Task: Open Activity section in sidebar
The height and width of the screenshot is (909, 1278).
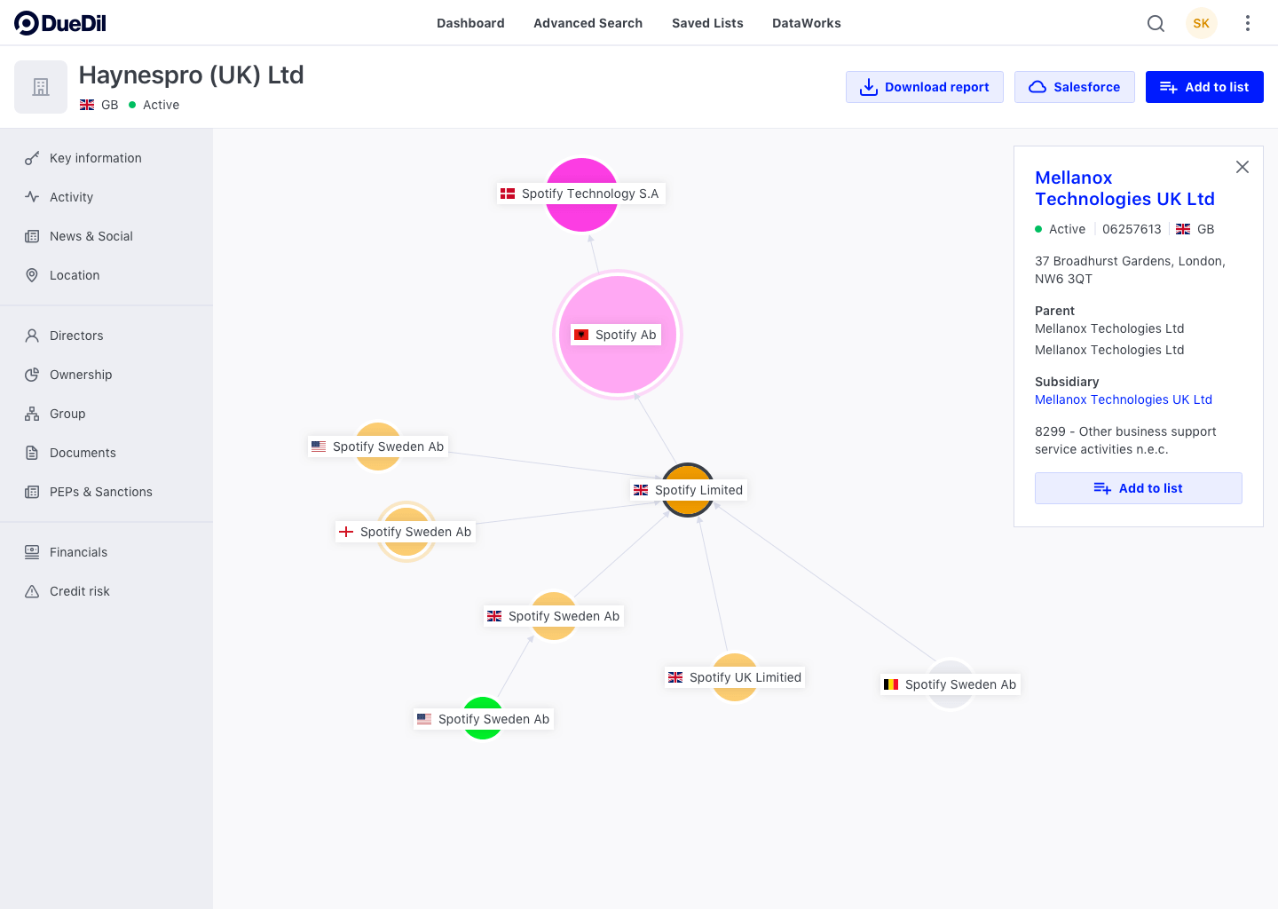Action: (x=106, y=197)
